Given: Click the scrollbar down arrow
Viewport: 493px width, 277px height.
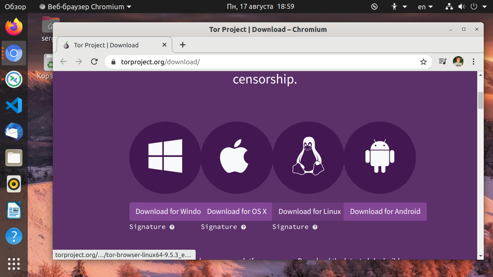Looking at the screenshot, I should (480, 256).
